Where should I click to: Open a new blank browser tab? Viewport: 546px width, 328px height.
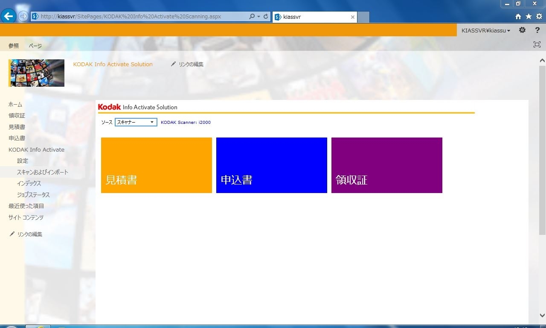point(363,17)
